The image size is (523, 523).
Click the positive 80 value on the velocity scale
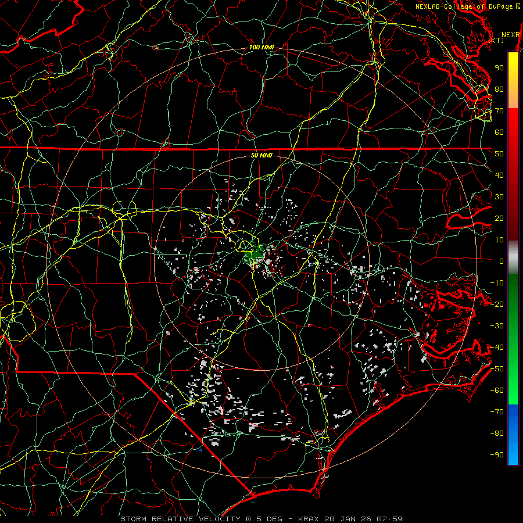click(x=499, y=89)
